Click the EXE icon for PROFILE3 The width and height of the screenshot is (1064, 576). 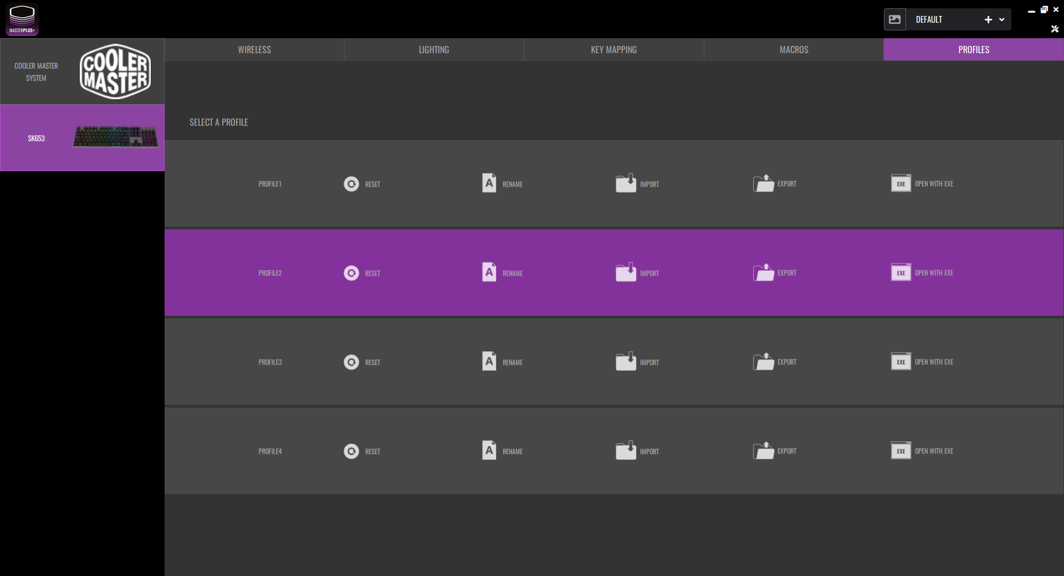coord(901,362)
